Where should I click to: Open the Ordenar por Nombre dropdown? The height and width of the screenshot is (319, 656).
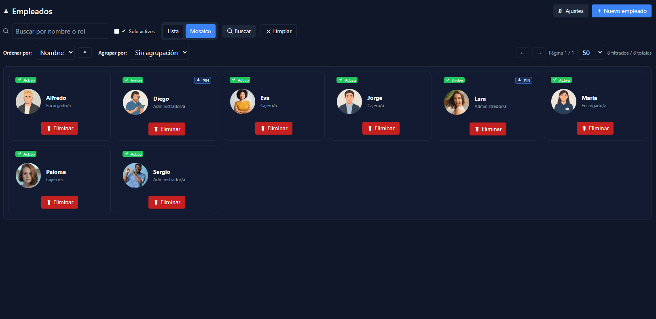coord(55,53)
